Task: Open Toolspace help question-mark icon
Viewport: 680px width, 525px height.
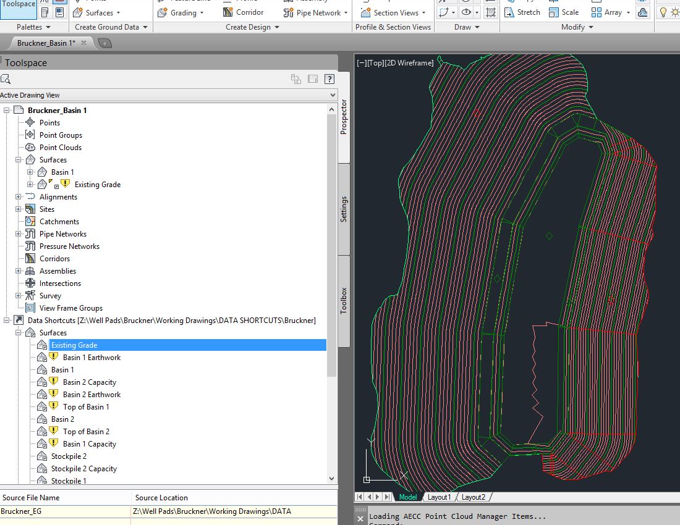Action: click(x=329, y=79)
